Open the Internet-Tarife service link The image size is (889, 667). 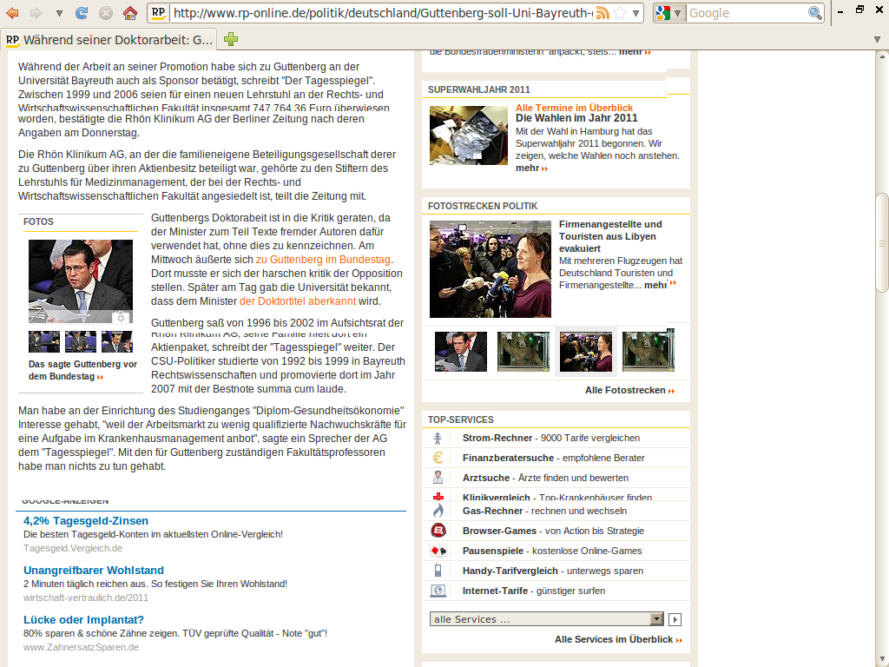pos(534,591)
